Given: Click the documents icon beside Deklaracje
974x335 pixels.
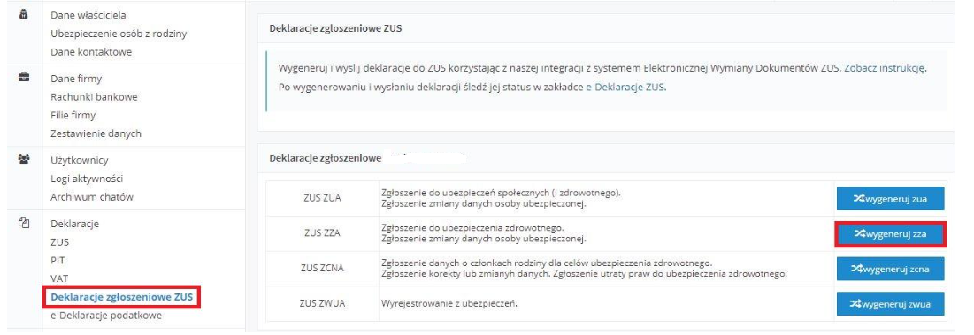Looking at the screenshot, I should (x=24, y=222).
